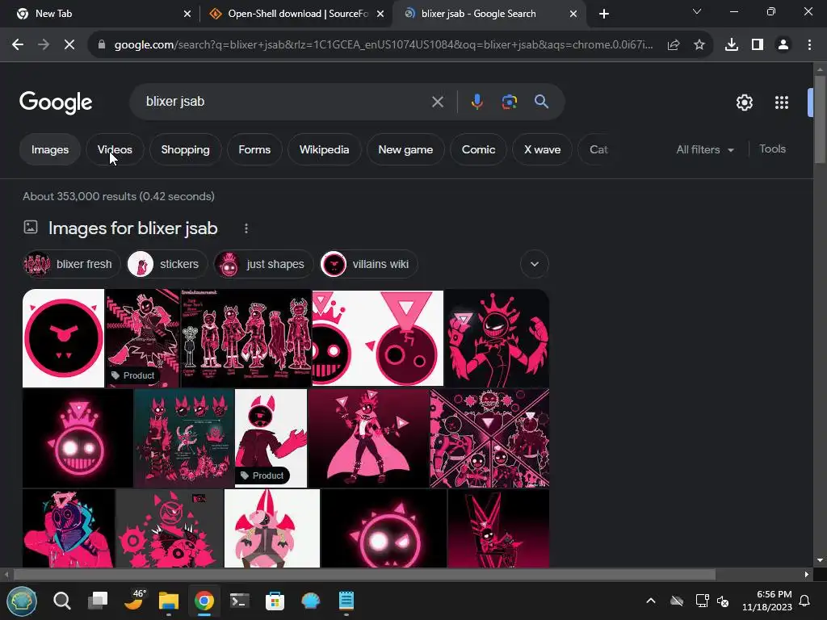This screenshot has width=827, height=620.
Task: Click the share page icon in address bar
Action: click(x=674, y=45)
